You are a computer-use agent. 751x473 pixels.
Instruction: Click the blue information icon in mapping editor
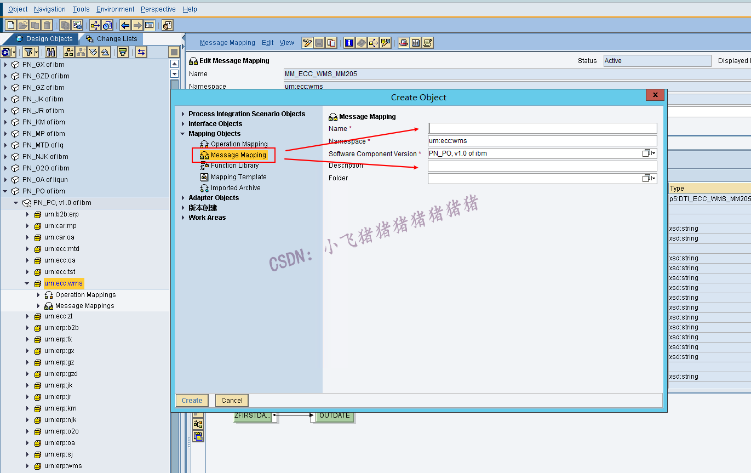[x=349, y=43]
